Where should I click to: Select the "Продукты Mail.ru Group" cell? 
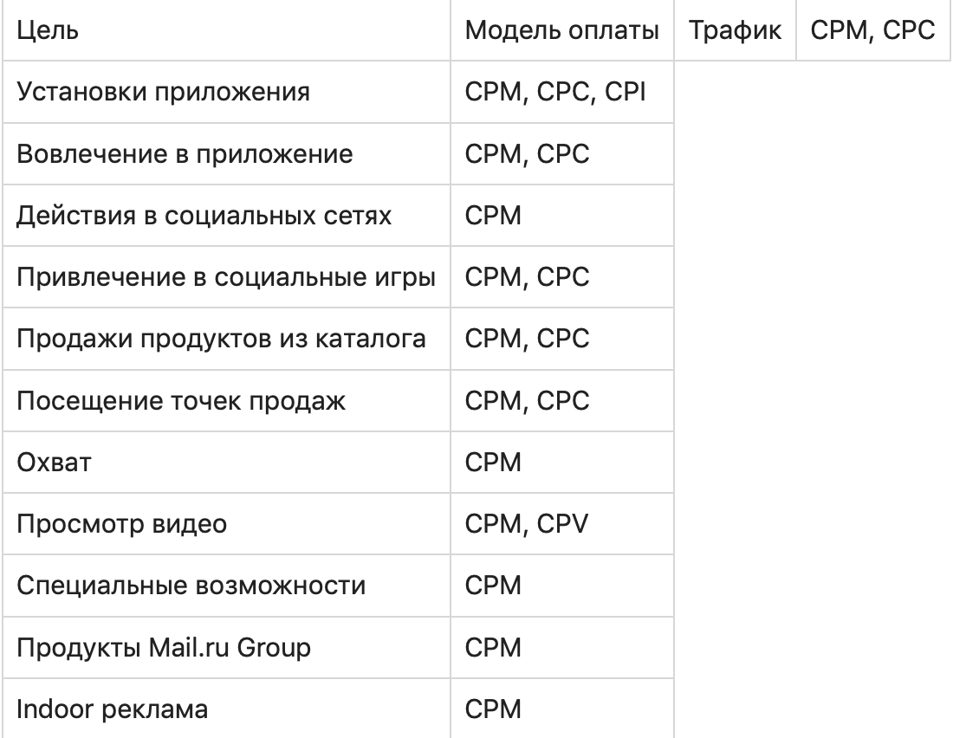point(163,648)
